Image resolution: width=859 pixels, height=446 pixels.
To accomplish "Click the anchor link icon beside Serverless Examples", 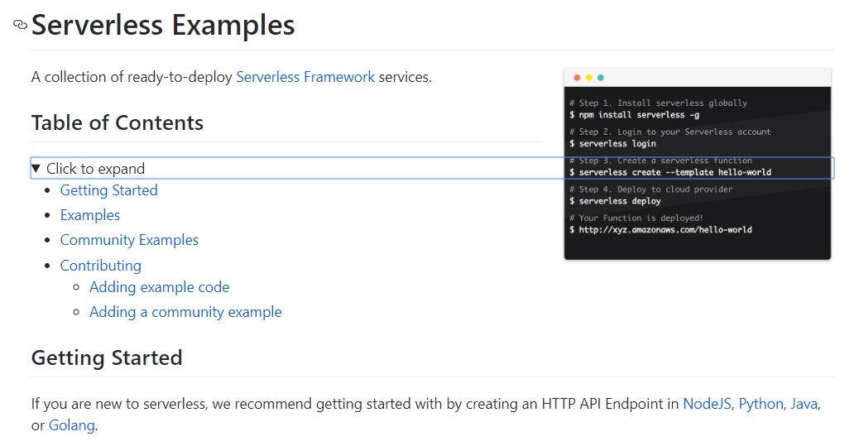I will [20, 25].
